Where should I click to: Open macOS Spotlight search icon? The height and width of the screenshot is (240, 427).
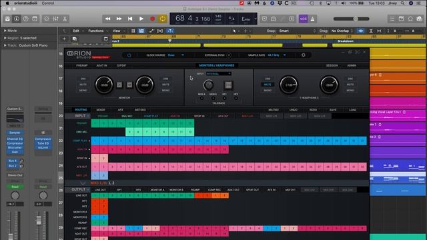402,3
